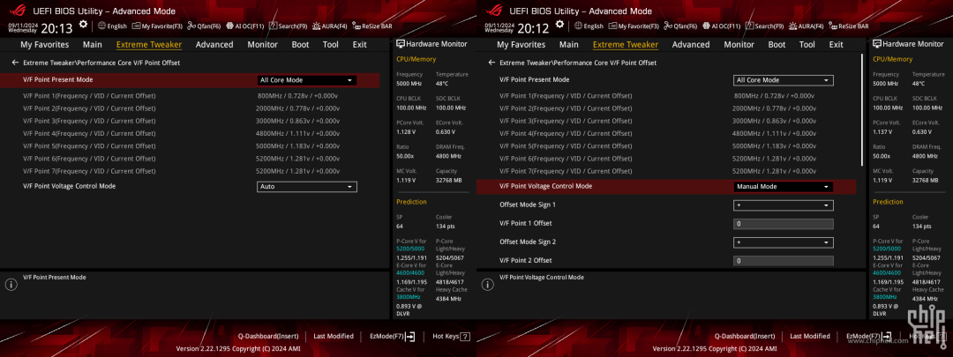Open AI OC(F11) in left screen
Image resolution: width=953 pixels, height=357 pixels.
[x=245, y=26]
